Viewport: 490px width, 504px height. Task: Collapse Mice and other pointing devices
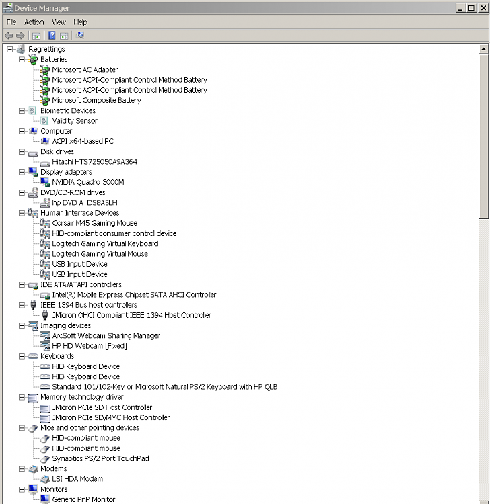pyautogui.click(x=22, y=428)
